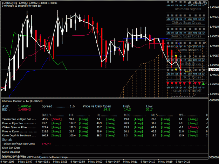Viewport: 219px width, 164px height.
Task: Click the Kijun Sen Cross signal row label
Action: 11,148
